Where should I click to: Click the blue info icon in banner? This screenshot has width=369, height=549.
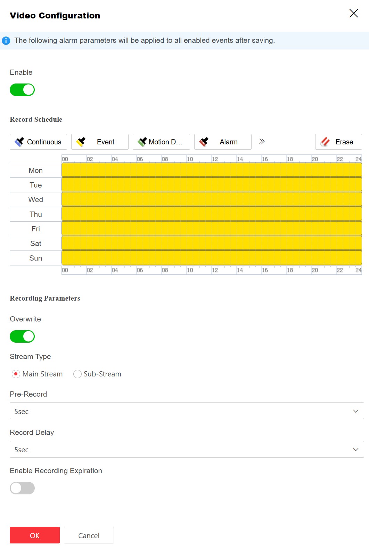[6, 41]
